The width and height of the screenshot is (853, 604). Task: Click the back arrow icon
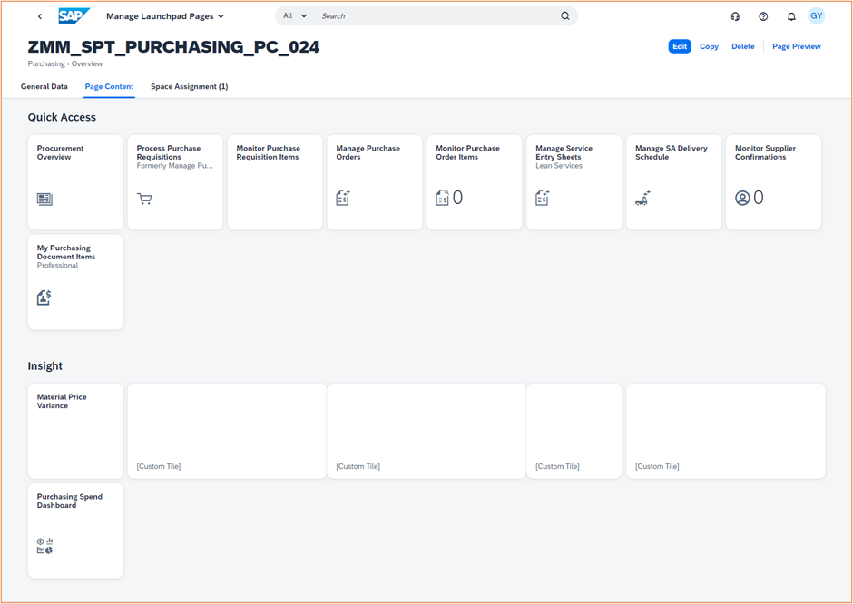pyautogui.click(x=40, y=16)
